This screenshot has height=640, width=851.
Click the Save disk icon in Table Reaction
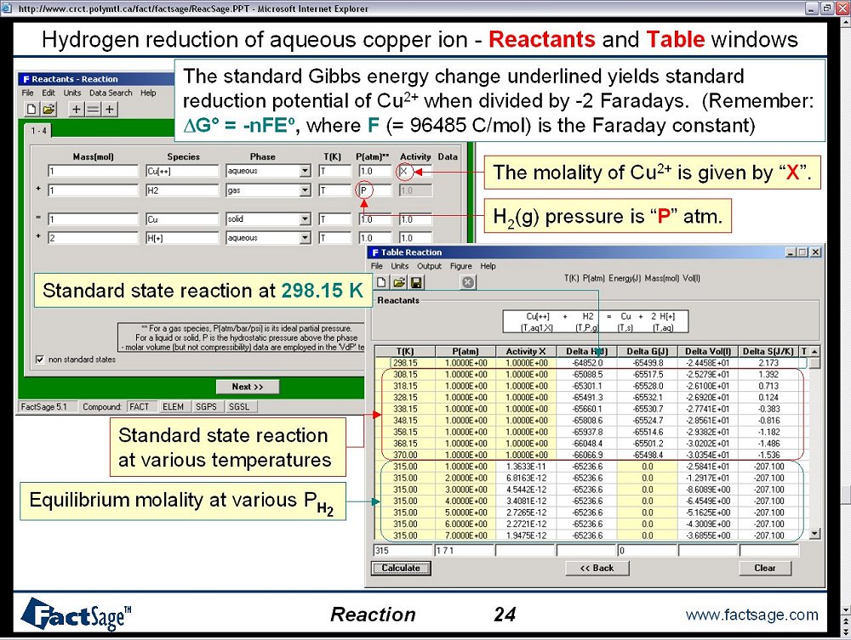tap(416, 281)
